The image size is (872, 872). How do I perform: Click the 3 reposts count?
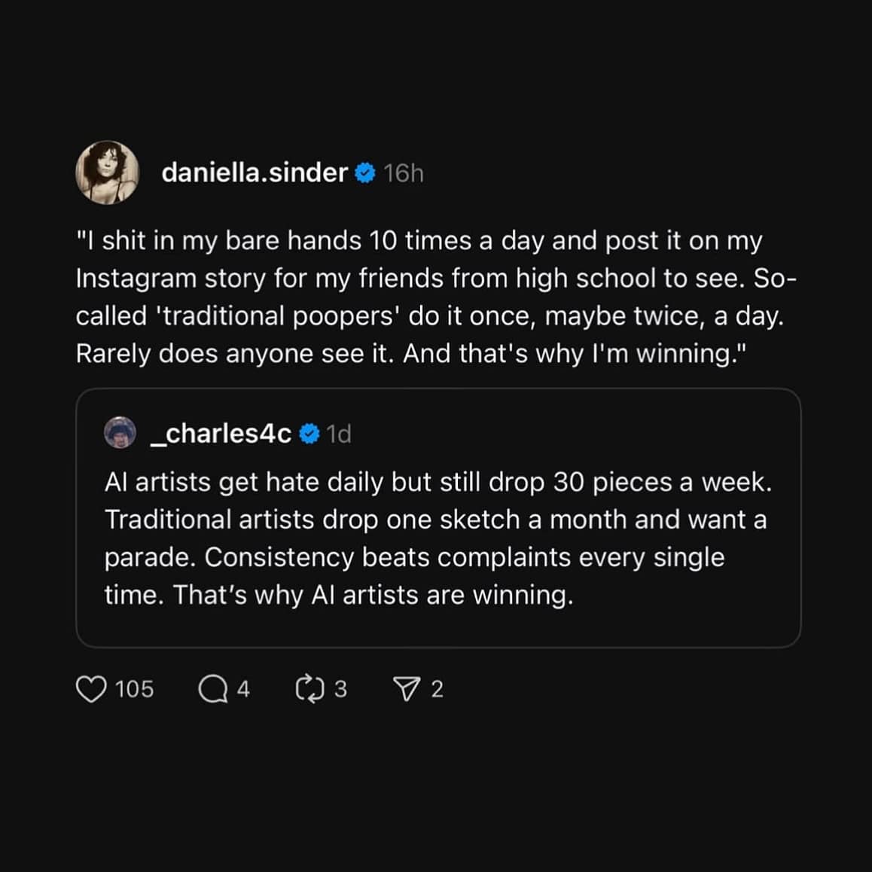click(x=340, y=688)
